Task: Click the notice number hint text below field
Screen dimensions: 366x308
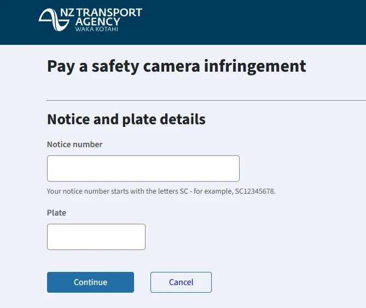Action: (x=161, y=191)
